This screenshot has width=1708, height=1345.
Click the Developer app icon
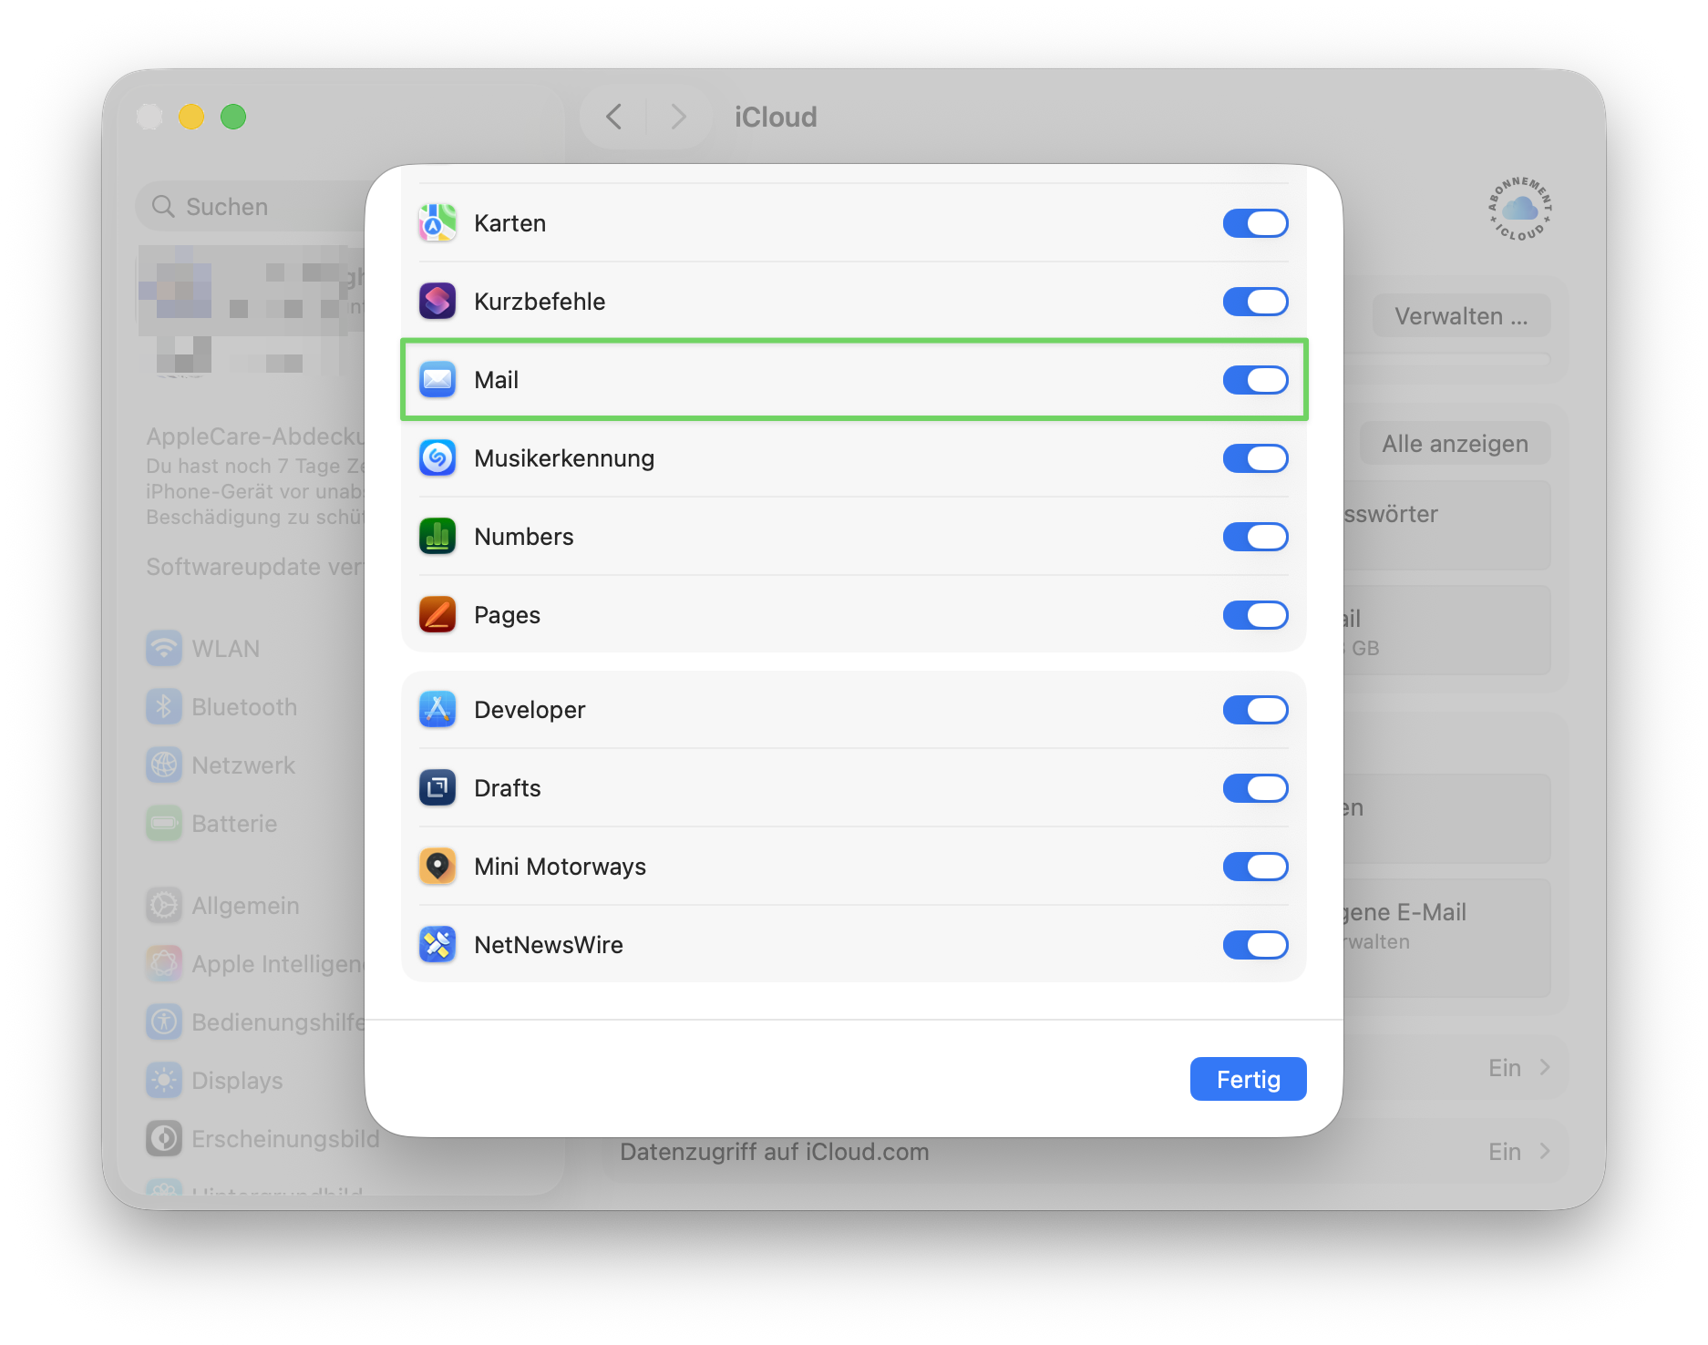[437, 710]
